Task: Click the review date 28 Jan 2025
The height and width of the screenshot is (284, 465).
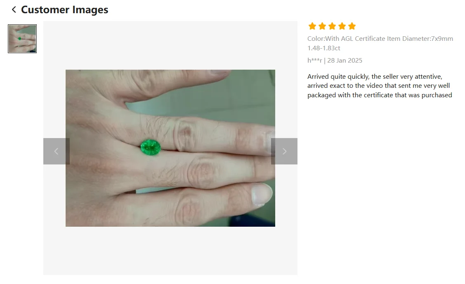Action: coord(345,61)
